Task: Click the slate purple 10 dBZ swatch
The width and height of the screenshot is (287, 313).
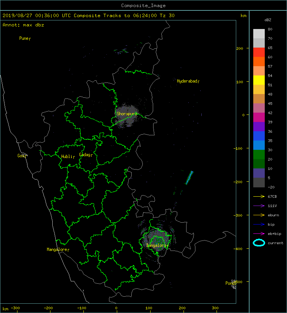Action: (x=259, y=173)
